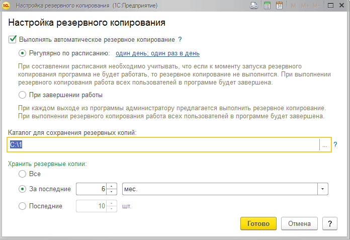
Task: Click the 'Хранить резервные копии:' label
Action: click(47, 164)
